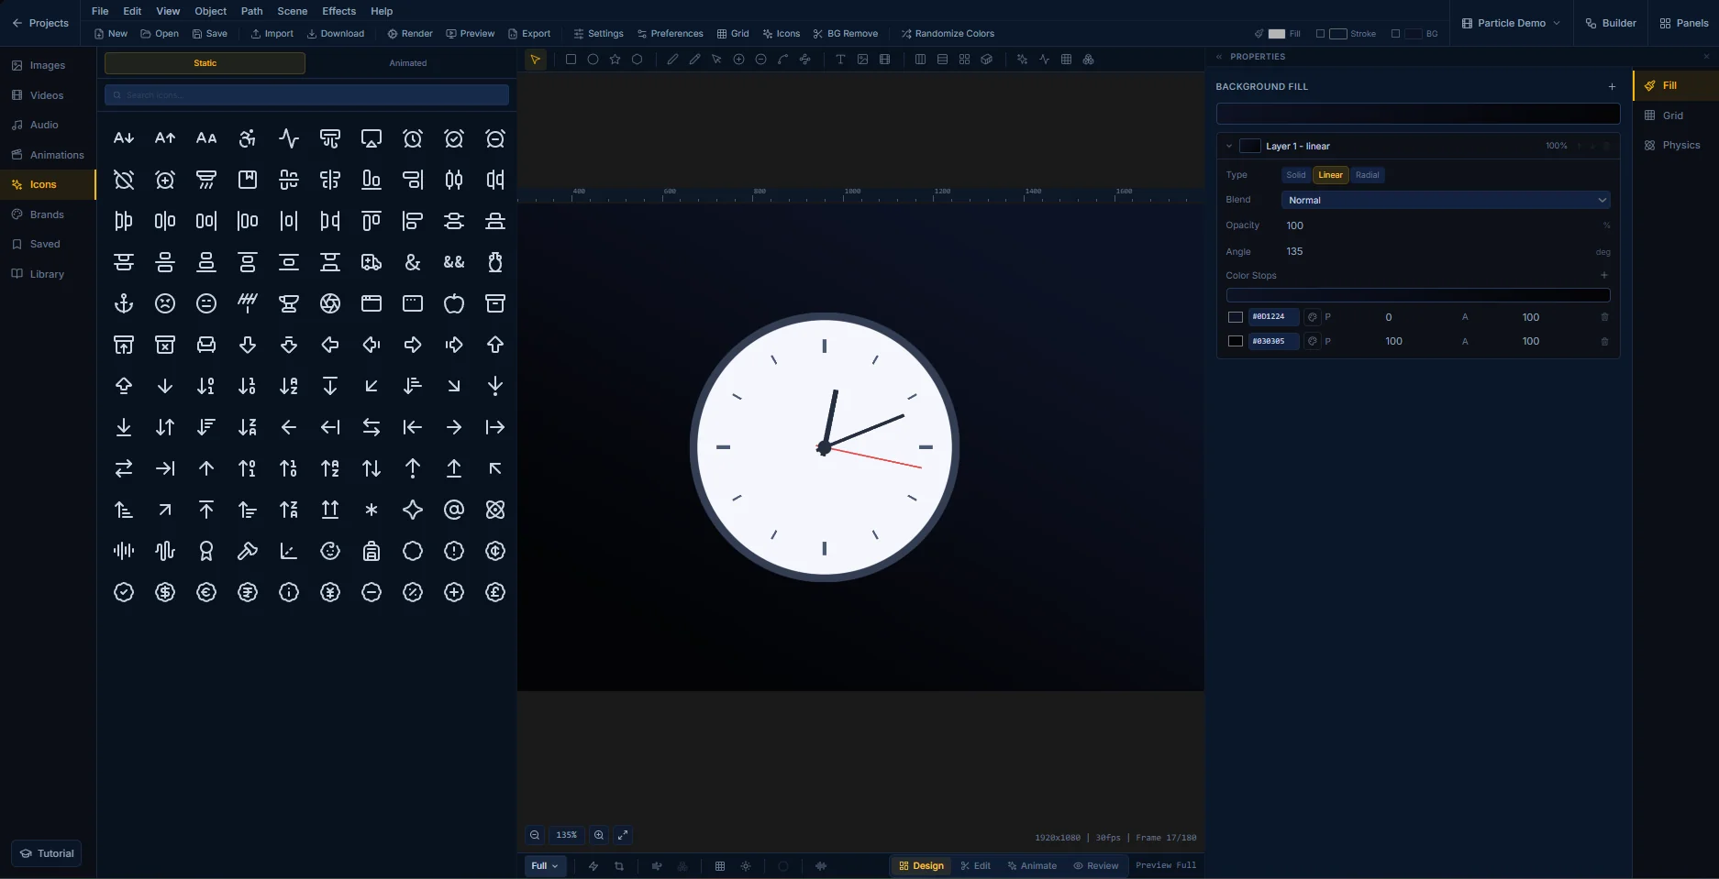Click Randomize Colors

click(x=948, y=34)
